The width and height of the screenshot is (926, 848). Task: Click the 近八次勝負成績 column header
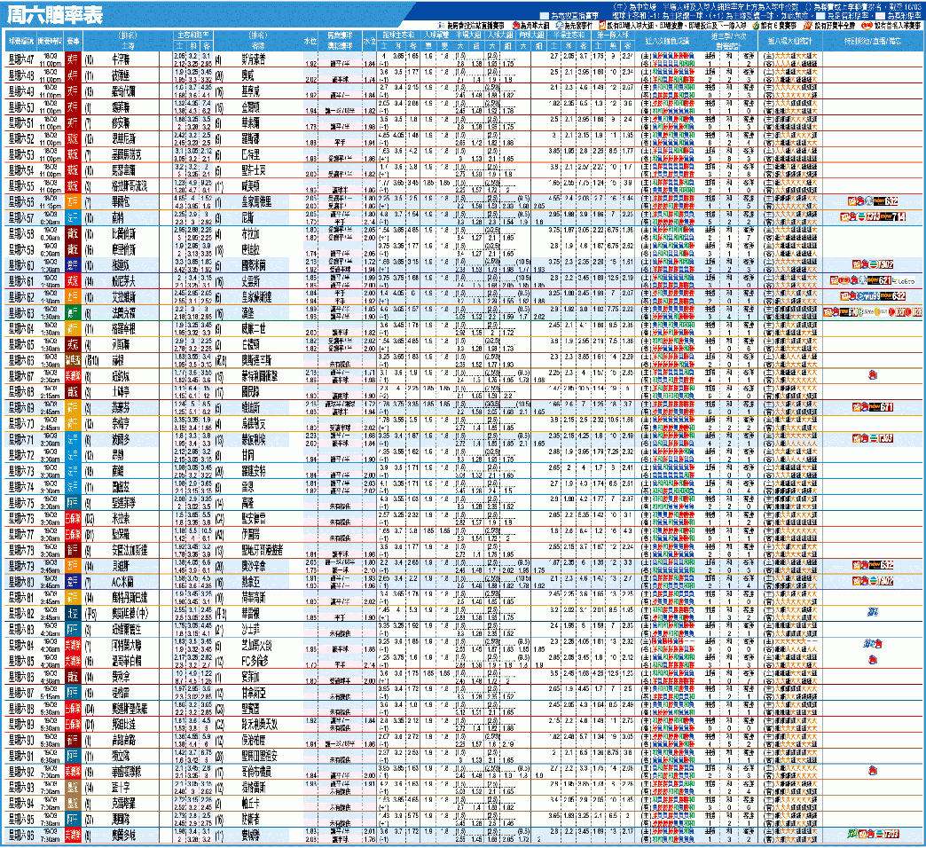pyautogui.click(x=667, y=42)
